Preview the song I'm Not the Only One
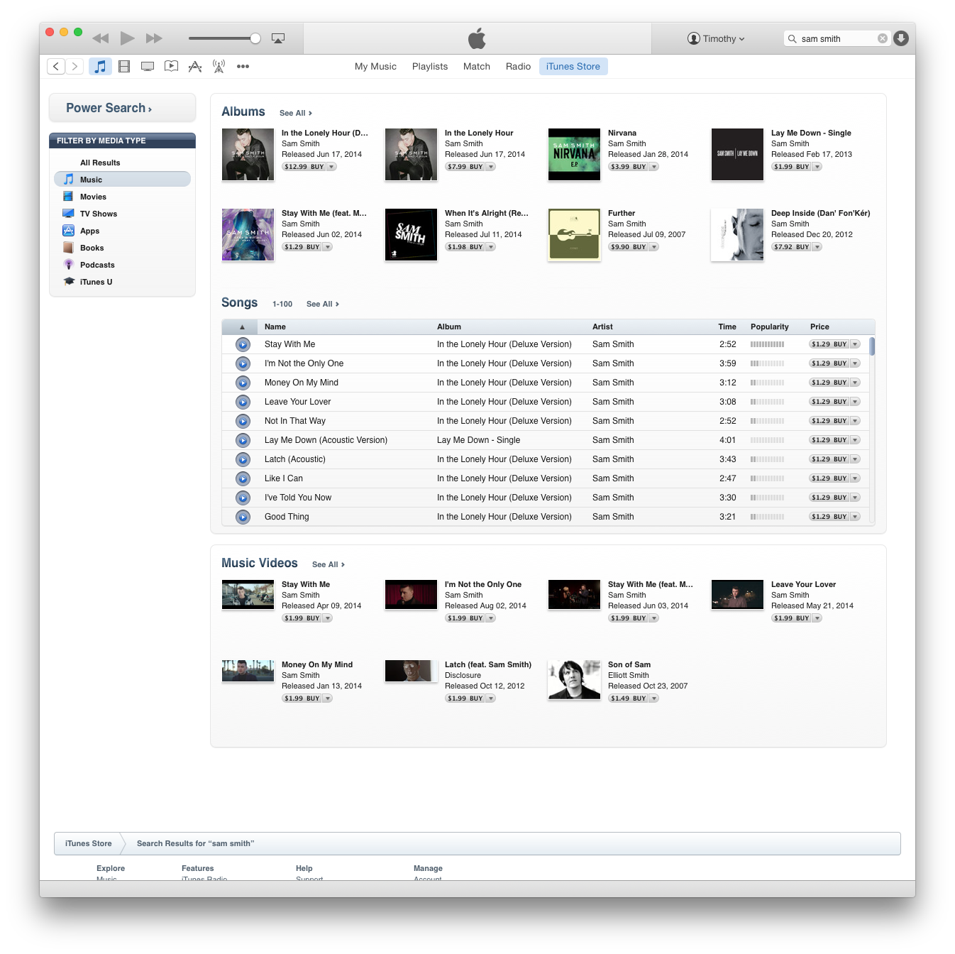This screenshot has width=955, height=954. [x=243, y=363]
